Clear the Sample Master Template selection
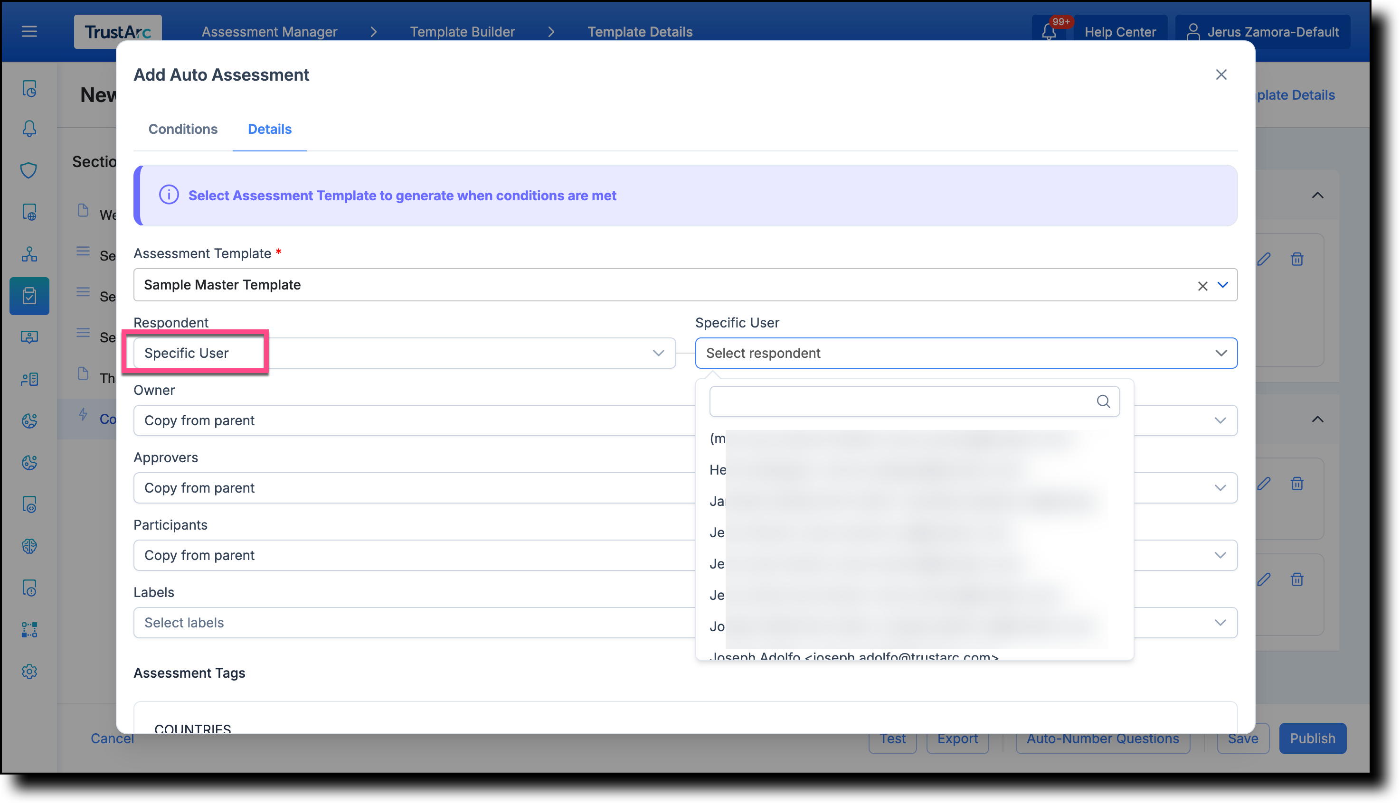Image resolution: width=1400 pixels, height=803 pixels. [1202, 286]
